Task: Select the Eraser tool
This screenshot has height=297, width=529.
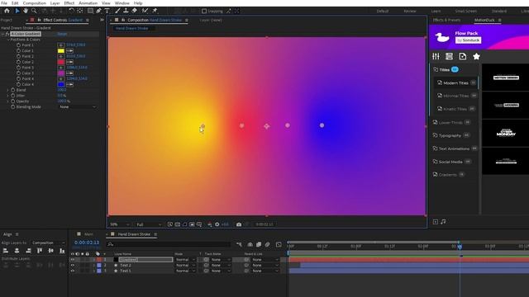Action: (x=134, y=11)
